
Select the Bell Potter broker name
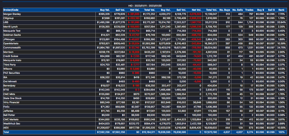9,115
